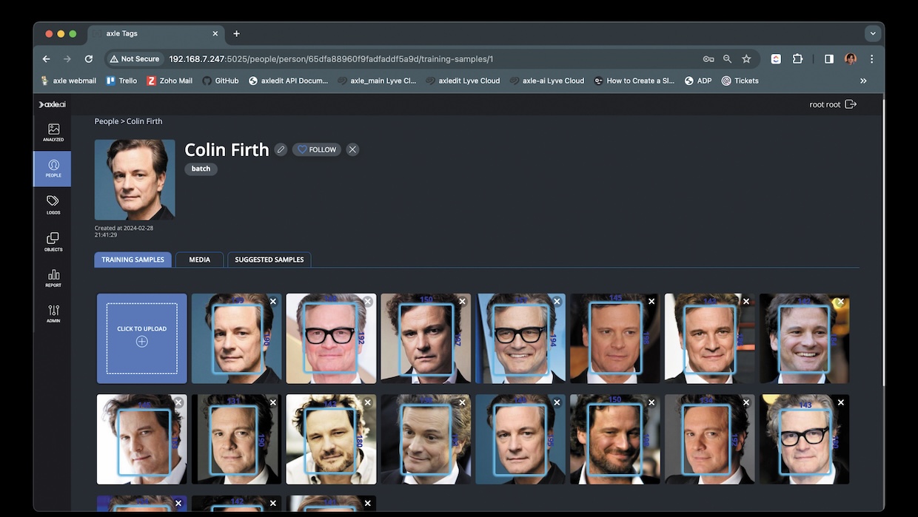Close the axle Tags browser tab
This screenshot has height=517, width=918.
pyautogui.click(x=215, y=33)
